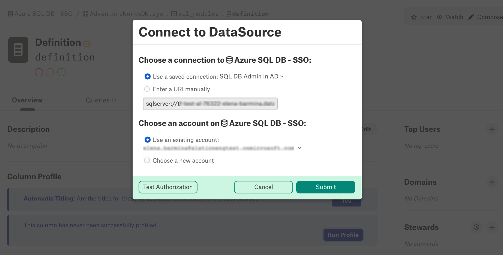
Task: Click the Watch eye icon
Action: click(x=439, y=17)
